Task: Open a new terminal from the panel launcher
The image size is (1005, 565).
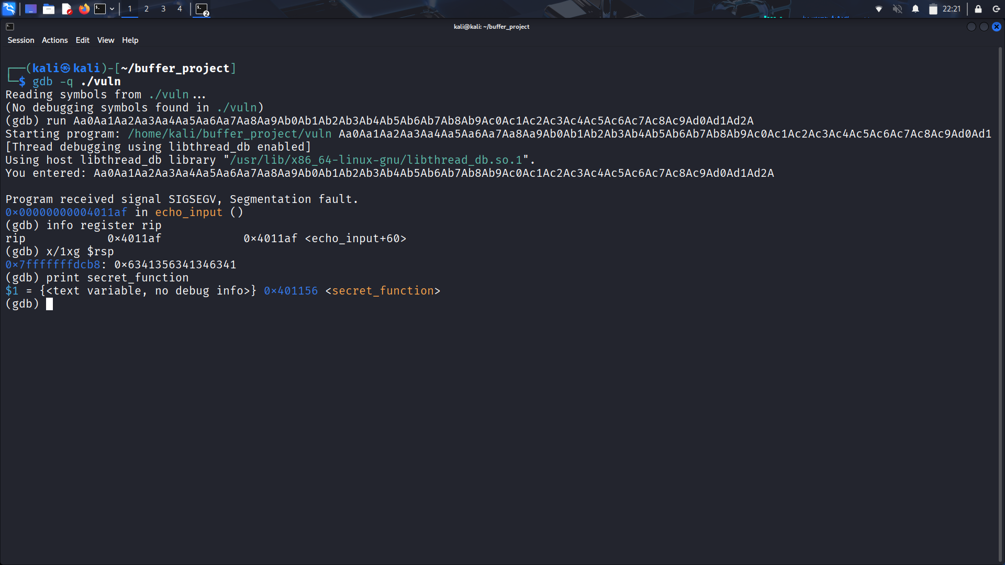Action: 100,8
